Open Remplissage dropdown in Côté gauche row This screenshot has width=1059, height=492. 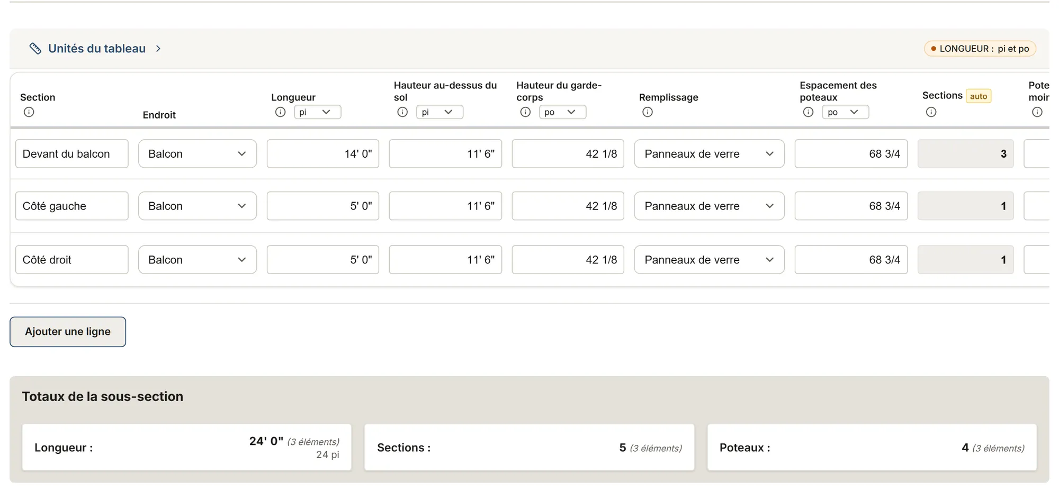710,206
